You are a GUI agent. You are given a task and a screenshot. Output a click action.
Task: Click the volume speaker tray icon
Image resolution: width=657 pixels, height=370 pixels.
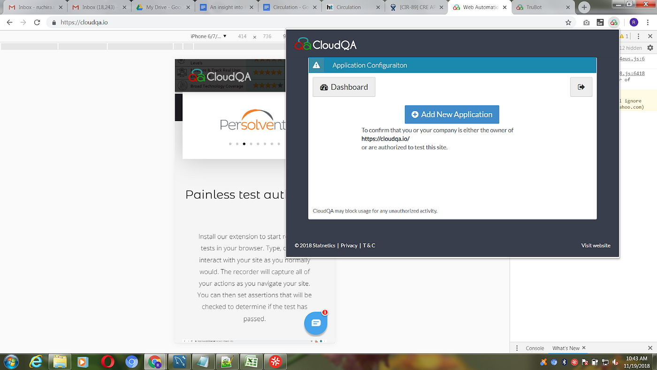[x=615, y=362]
